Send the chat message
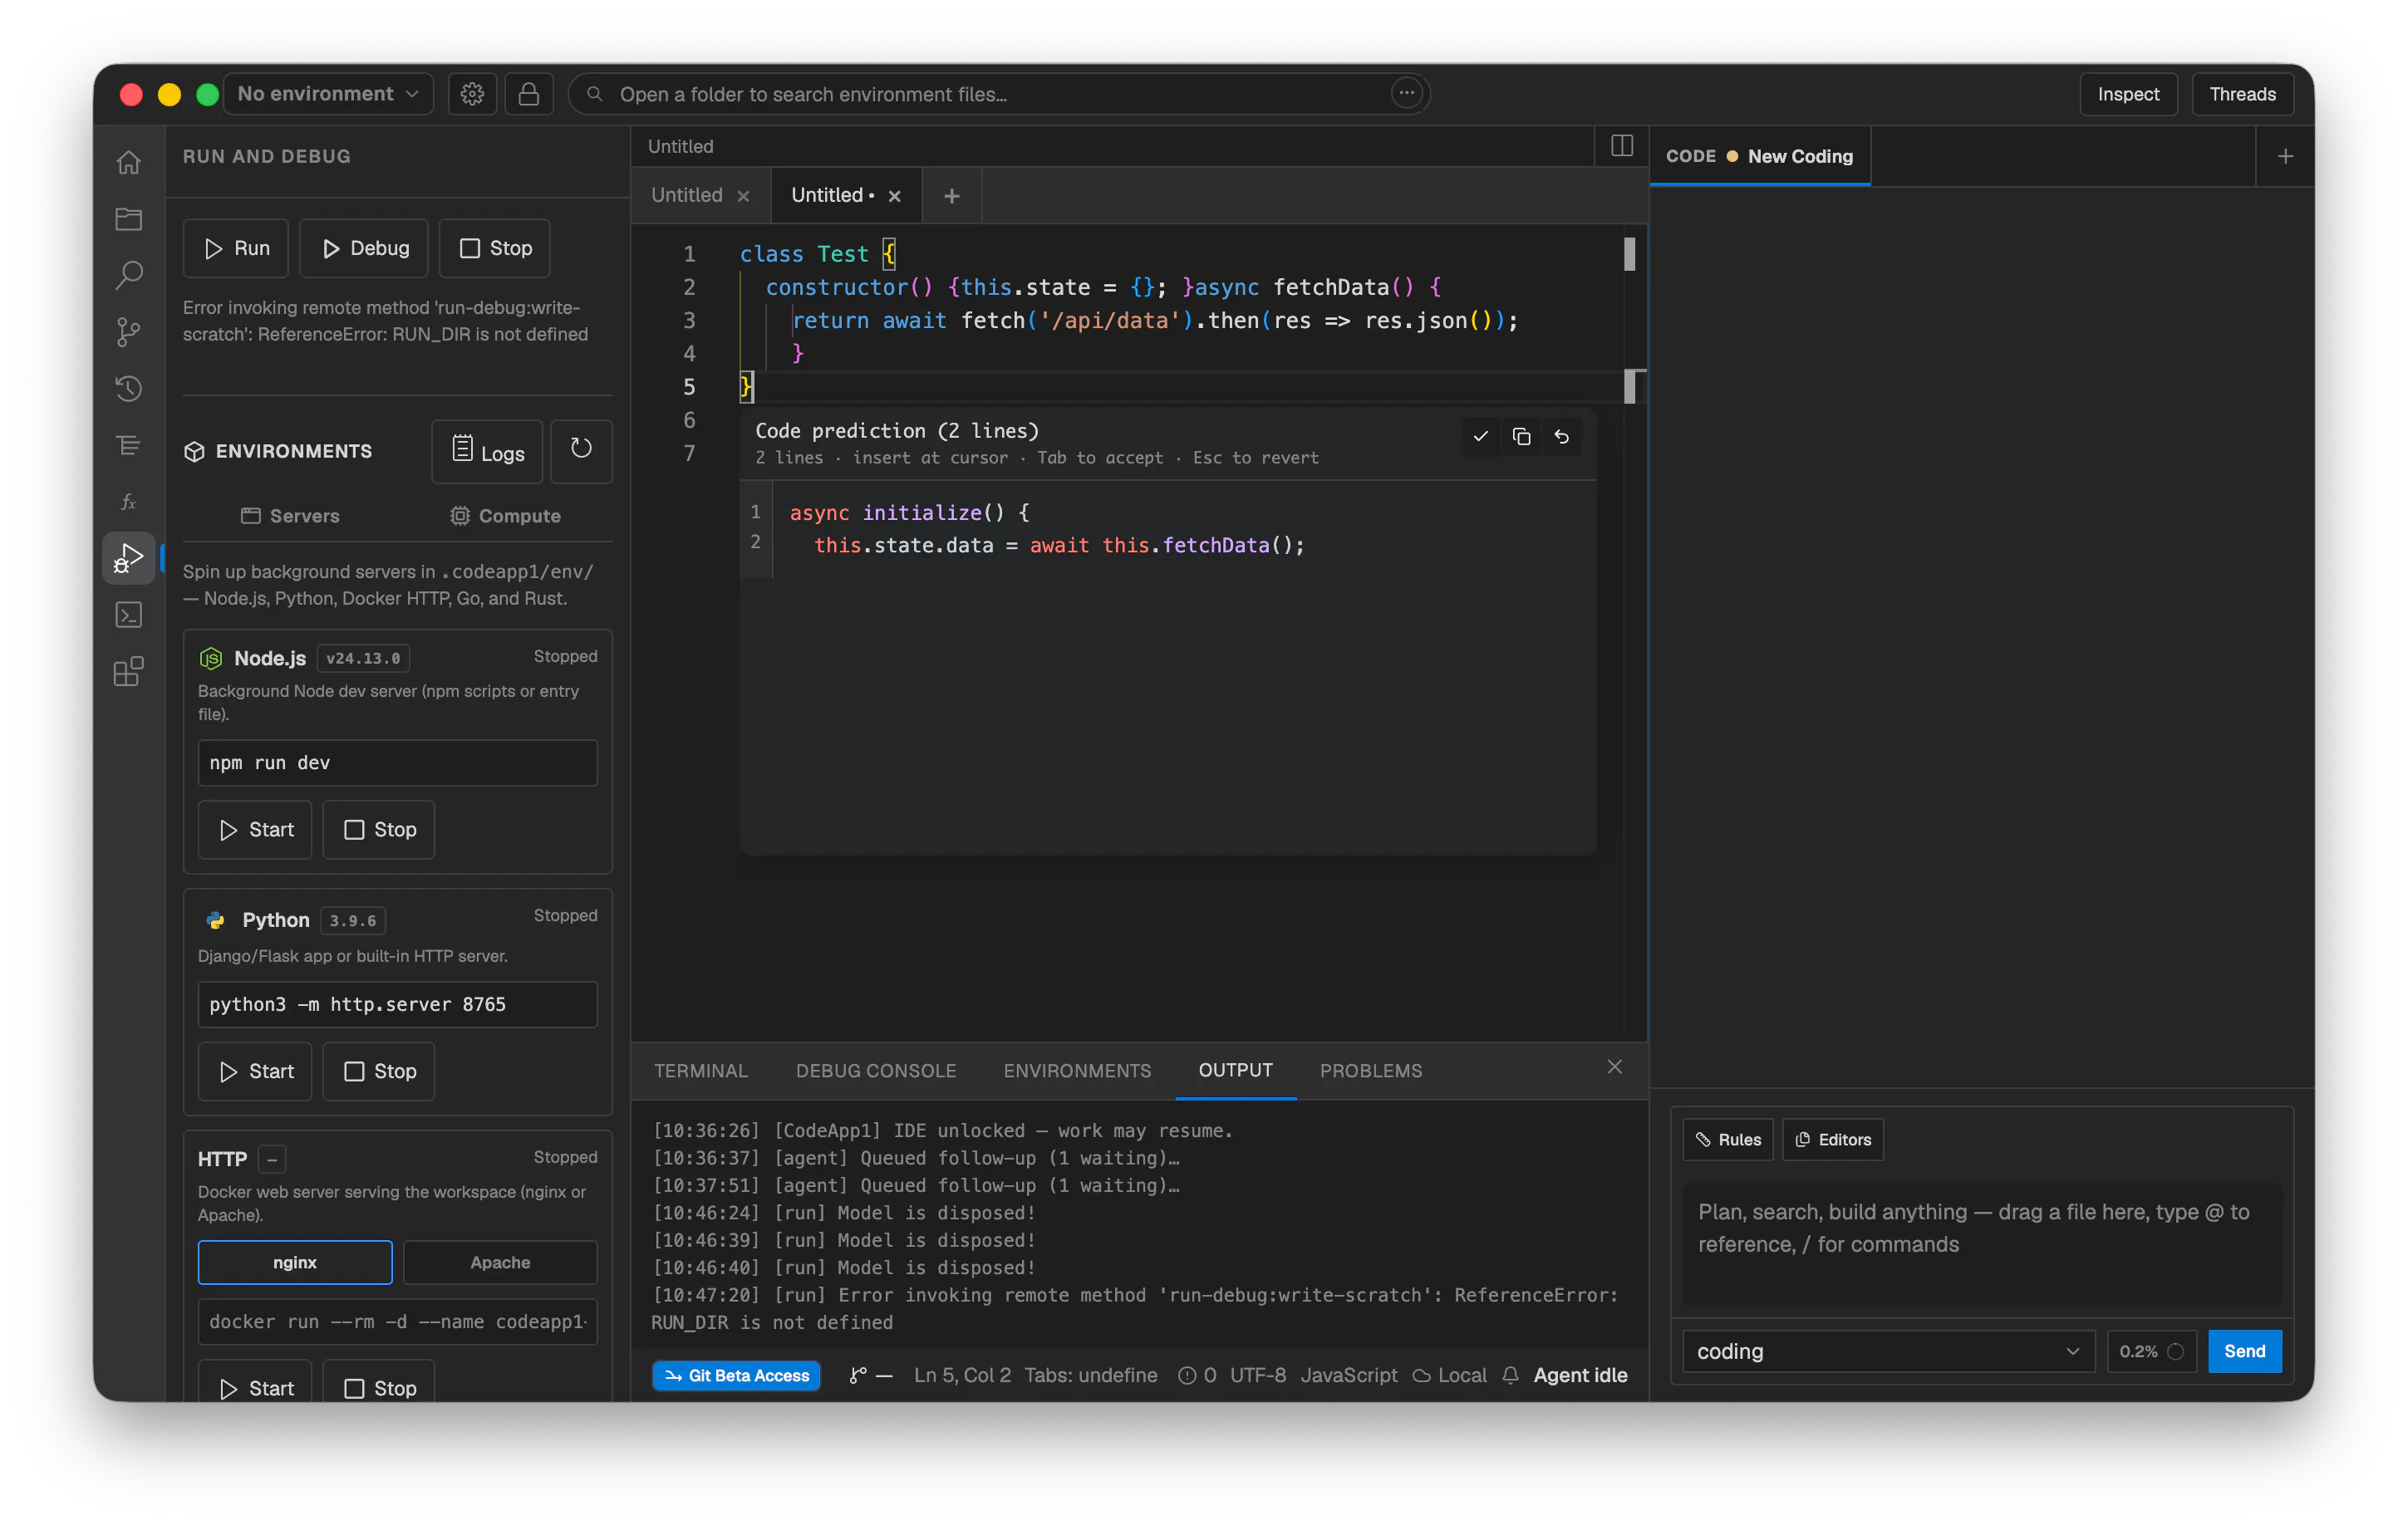 click(x=2244, y=1351)
